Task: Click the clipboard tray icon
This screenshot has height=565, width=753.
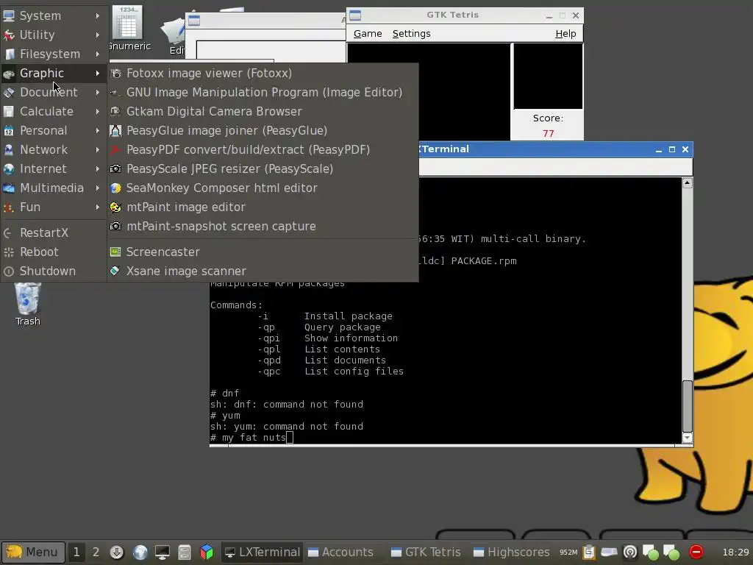Action: pyautogui.click(x=589, y=552)
